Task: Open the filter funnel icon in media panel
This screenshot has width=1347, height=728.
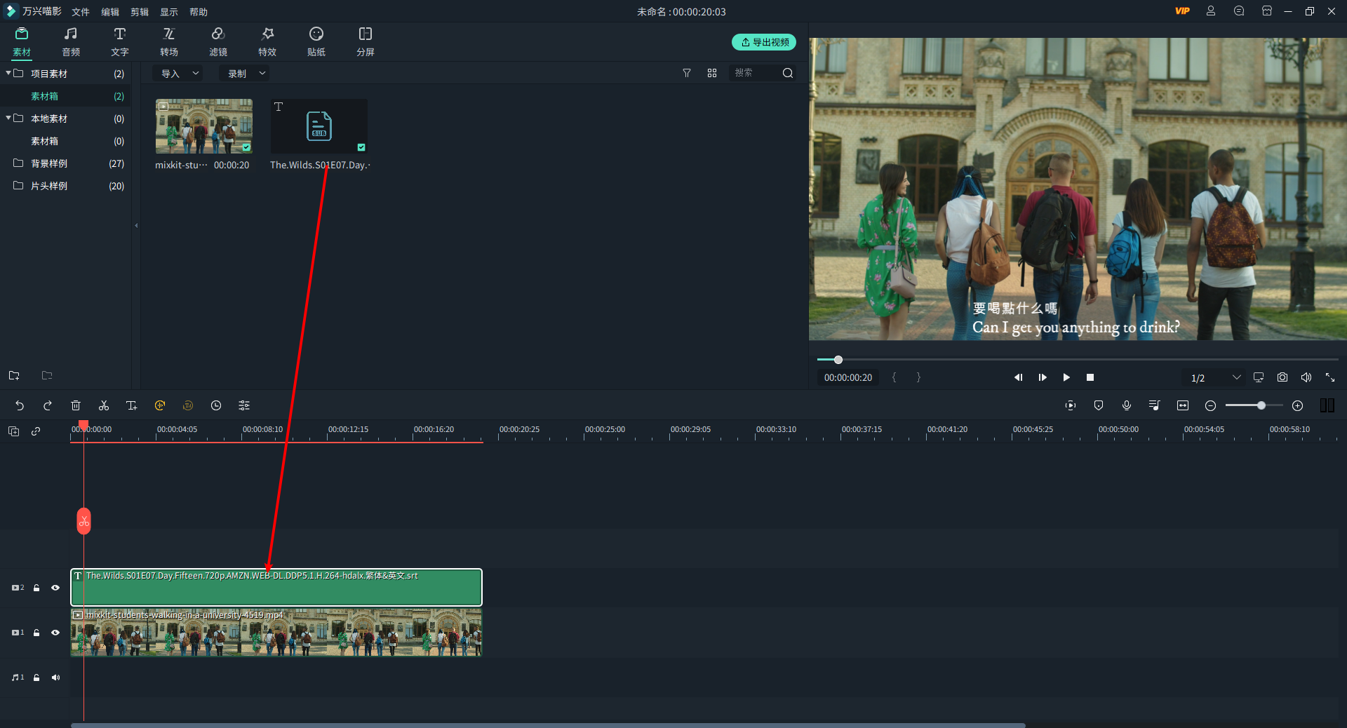Action: [x=687, y=73]
